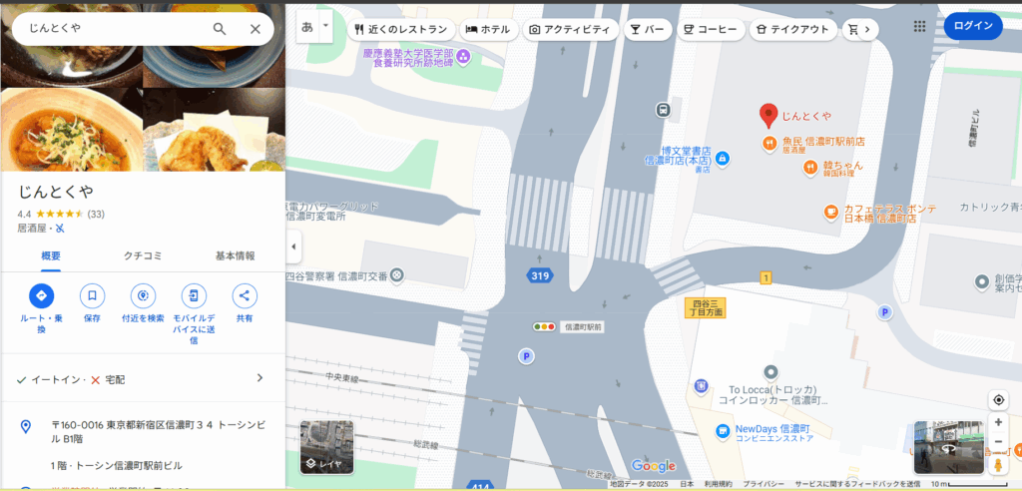This screenshot has width=1022, height=491.
Task: Click the search magnifier icon
Action: point(220,29)
